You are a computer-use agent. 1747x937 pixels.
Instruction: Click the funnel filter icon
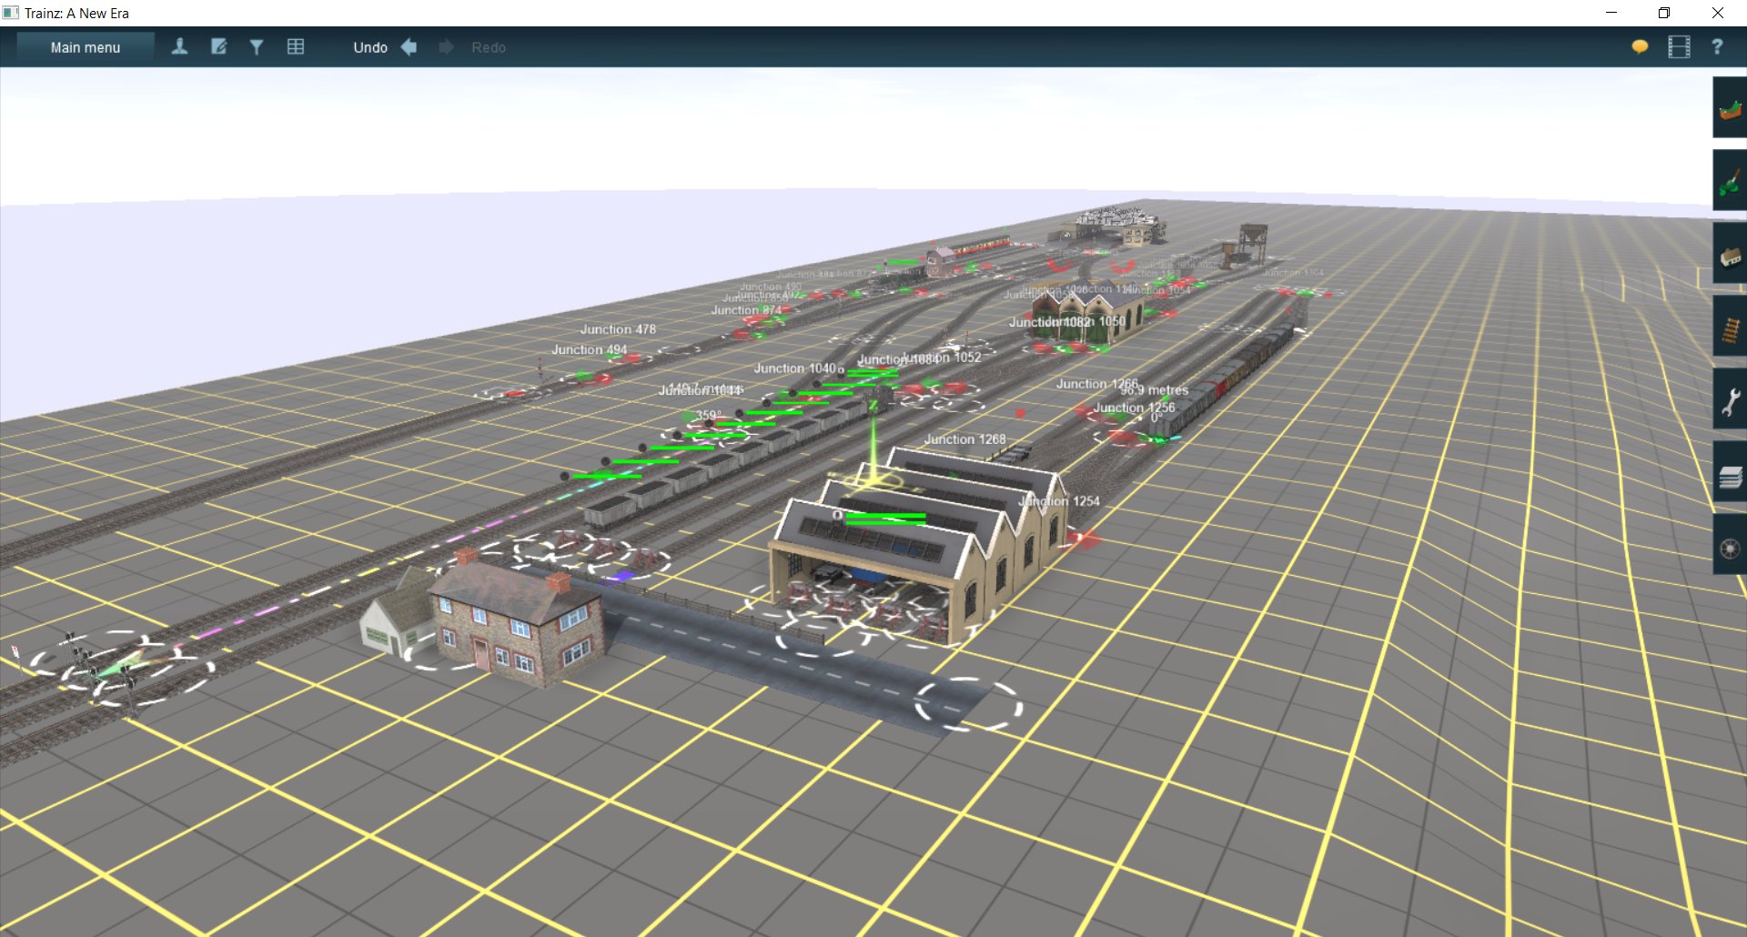click(257, 47)
